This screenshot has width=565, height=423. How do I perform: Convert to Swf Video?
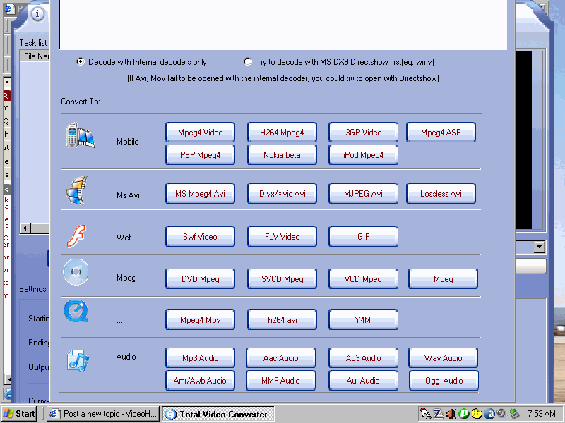(x=201, y=237)
